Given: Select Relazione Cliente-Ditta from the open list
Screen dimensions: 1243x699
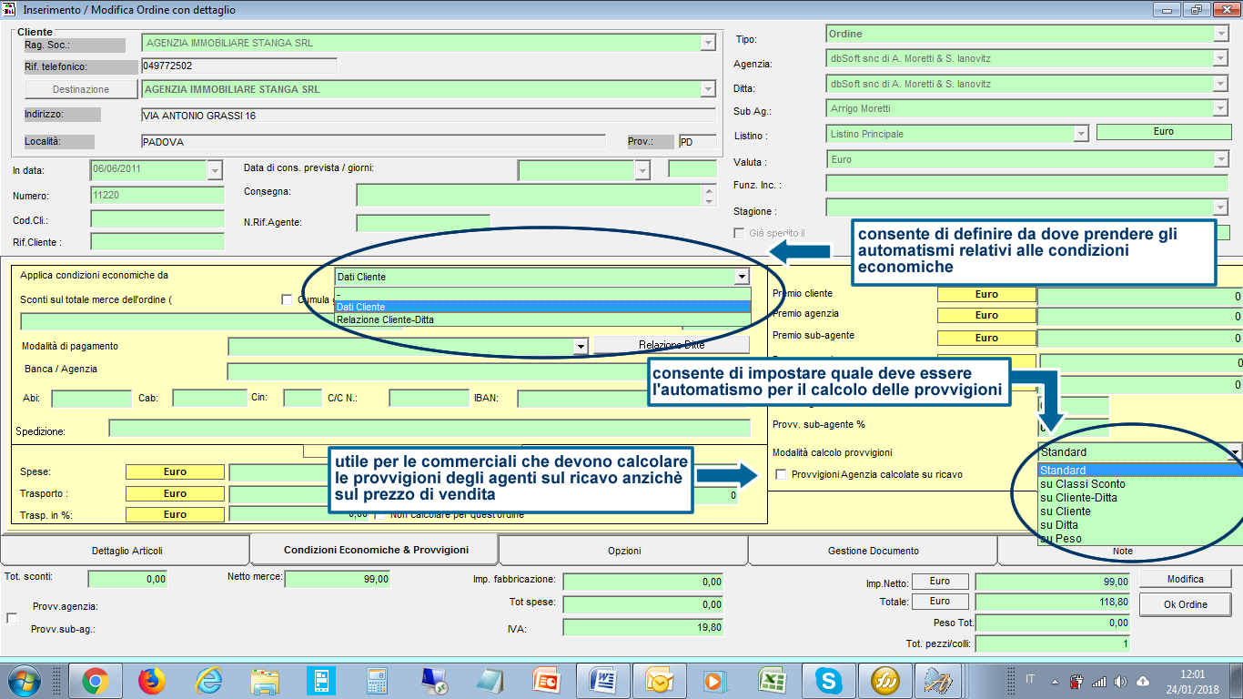Looking at the screenshot, I should point(542,319).
